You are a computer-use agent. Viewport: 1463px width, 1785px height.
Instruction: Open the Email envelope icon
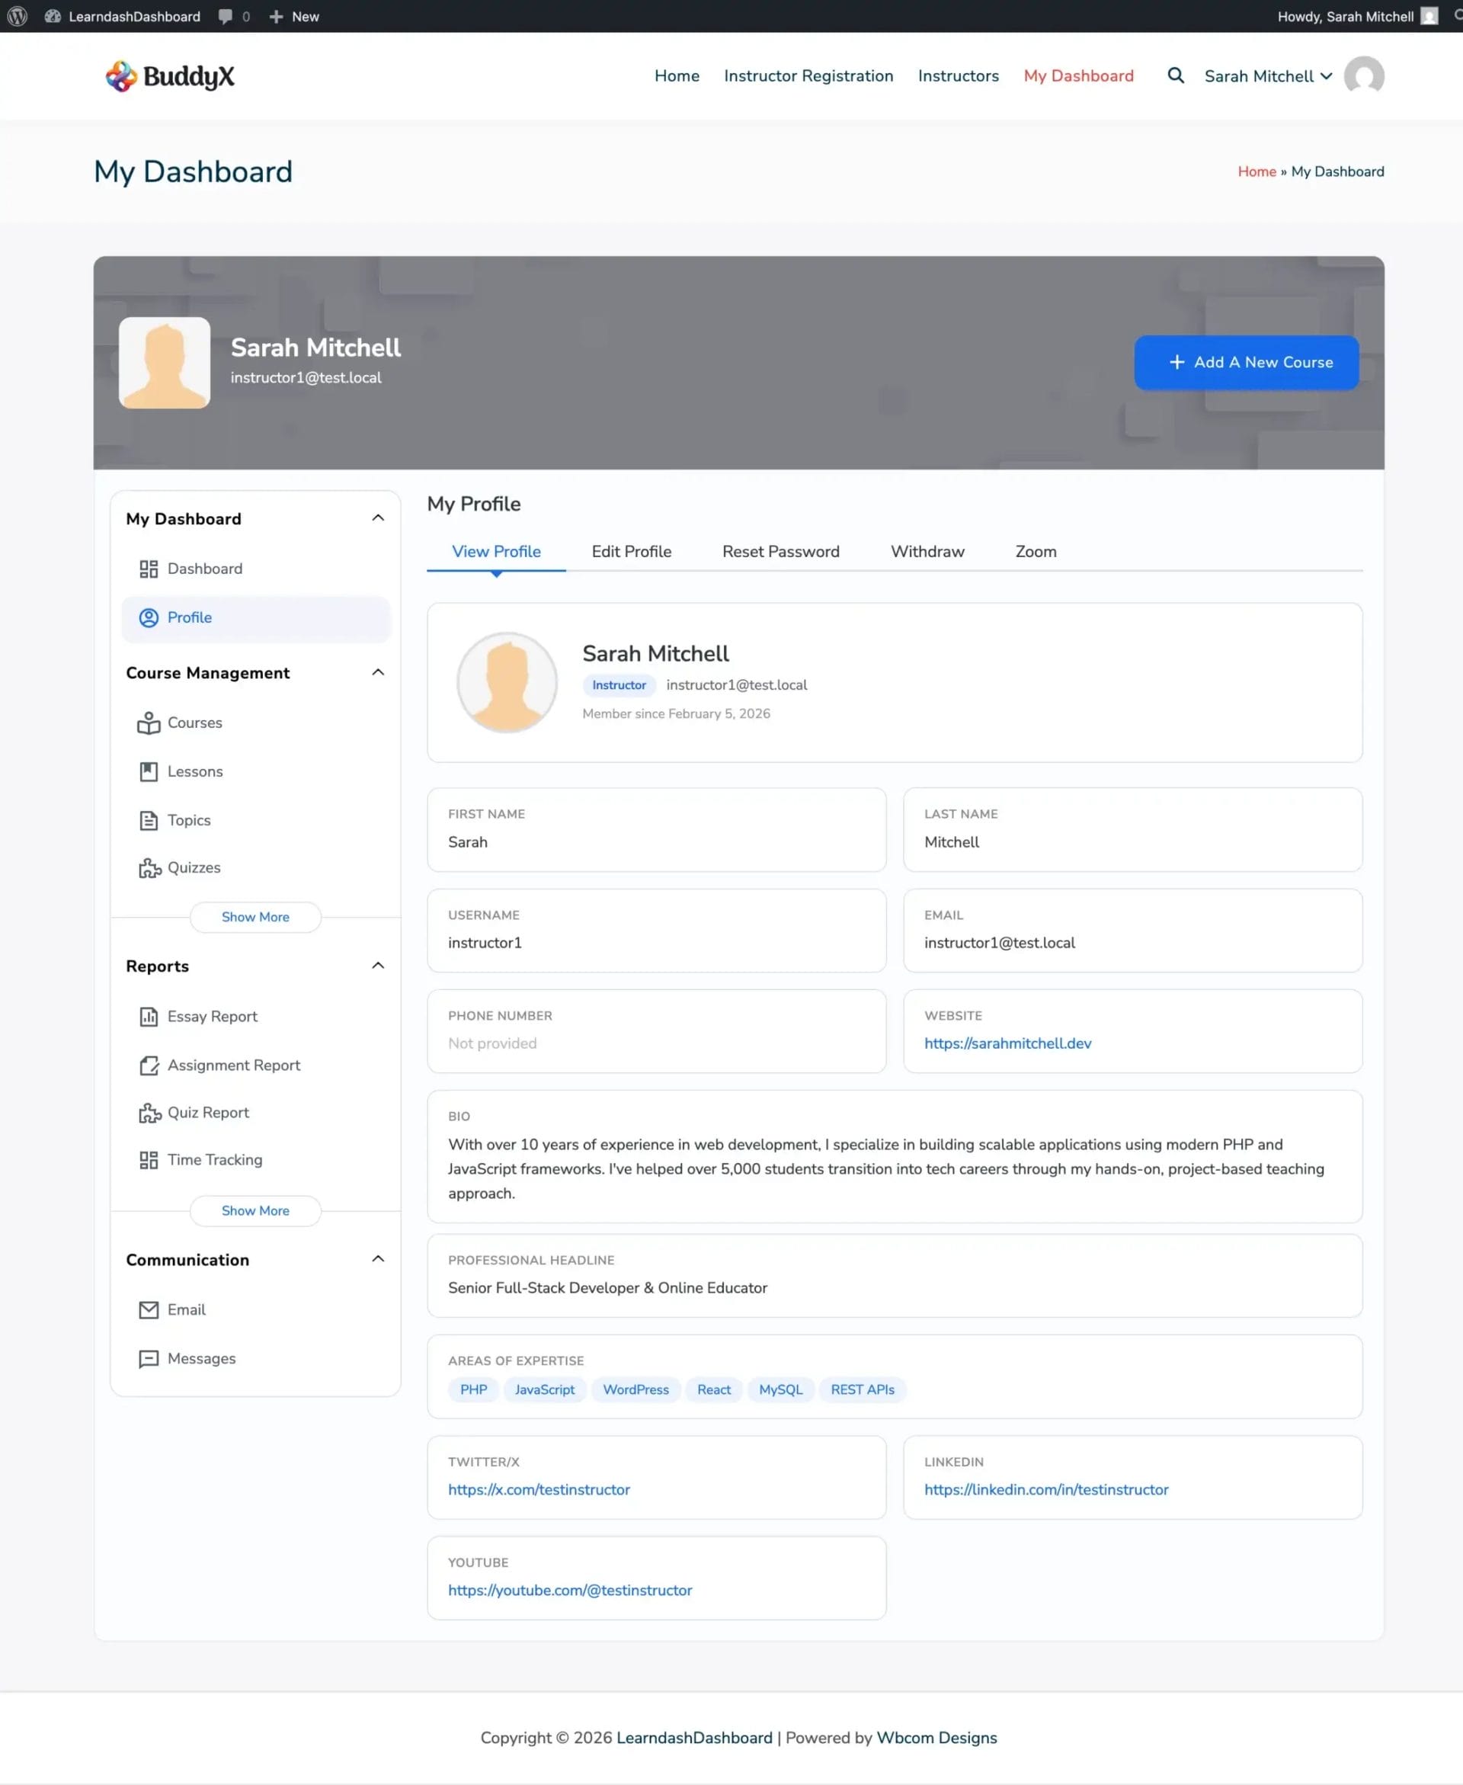pyautogui.click(x=149, y=1309)
